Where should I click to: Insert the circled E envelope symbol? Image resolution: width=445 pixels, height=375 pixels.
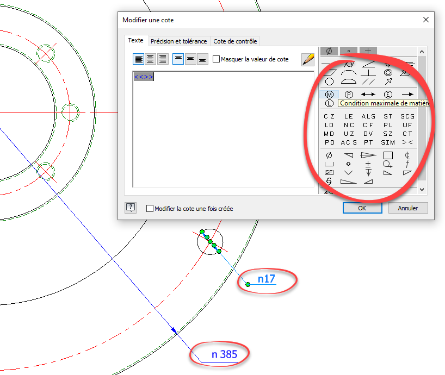click(x=388, y=95)
